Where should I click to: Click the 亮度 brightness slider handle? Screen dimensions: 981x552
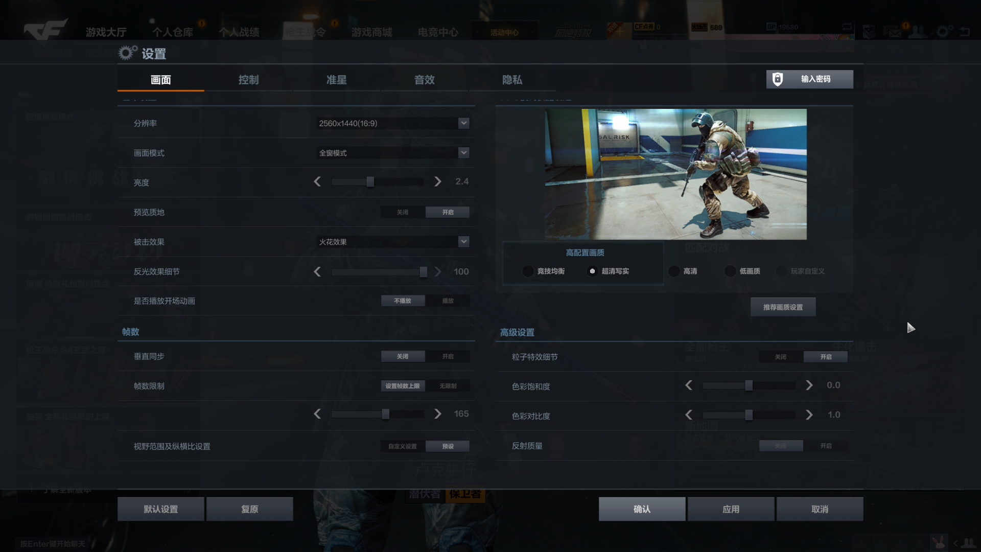click(x=370, y=181)
